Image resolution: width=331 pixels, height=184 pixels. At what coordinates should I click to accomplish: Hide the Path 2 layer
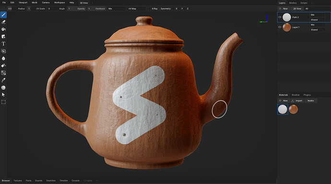[280, 17]
